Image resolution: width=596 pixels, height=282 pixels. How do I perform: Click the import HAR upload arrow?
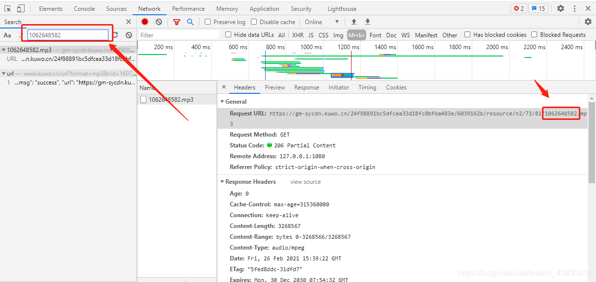pos(353,22)
